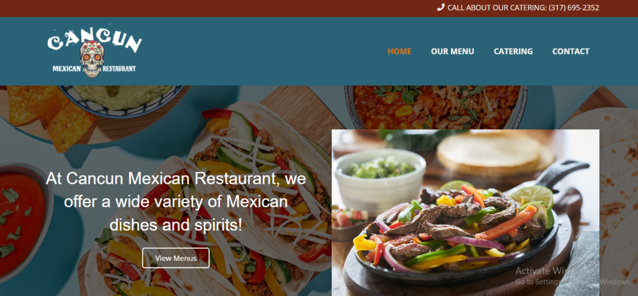Open the CATERING navigation link
The image size is (638, 296).
click(513, 51)
